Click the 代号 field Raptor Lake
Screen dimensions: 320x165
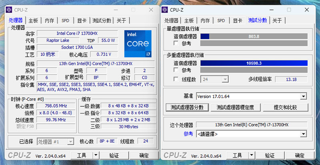click(x=58, y=40)
